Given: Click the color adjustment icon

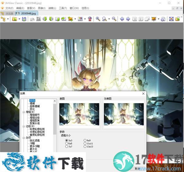Looking at the screenshot, I should click(80, 19).
